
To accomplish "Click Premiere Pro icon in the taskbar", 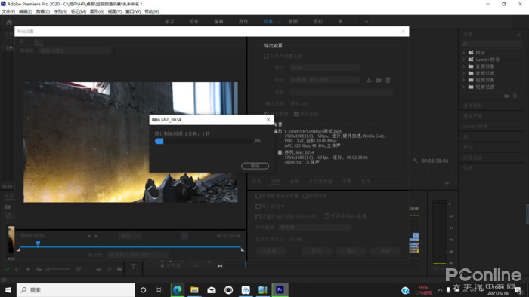I will 280,290.
